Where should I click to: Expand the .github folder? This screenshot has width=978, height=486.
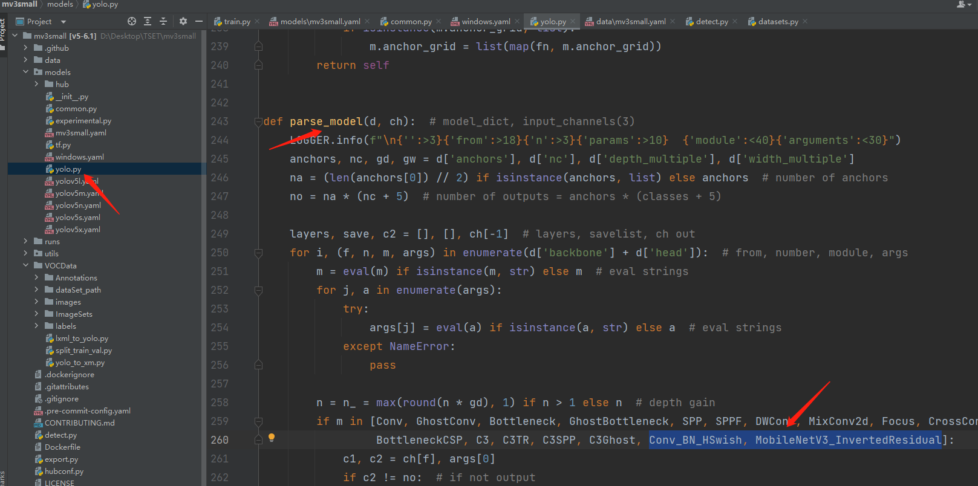point(25,48)
